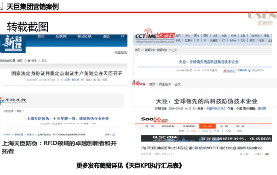Click 信息化 in ZDNet breadcrumb
Image resolution: width=277 pixels, height=175 pixels.
point(31,135)
